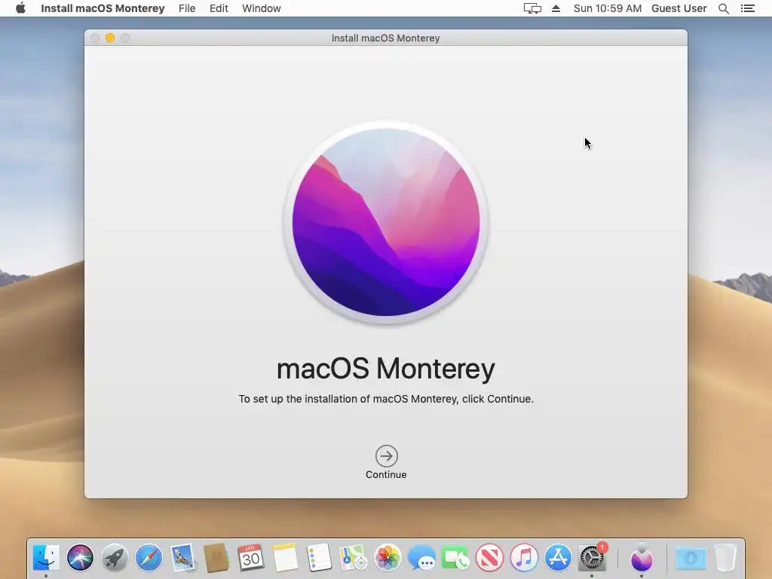Open the Edit menu
Screen dimensions: 772x579
point(219,8)
